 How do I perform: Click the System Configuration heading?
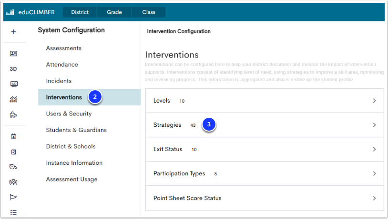pyautogui.click(x=71, y=30)
